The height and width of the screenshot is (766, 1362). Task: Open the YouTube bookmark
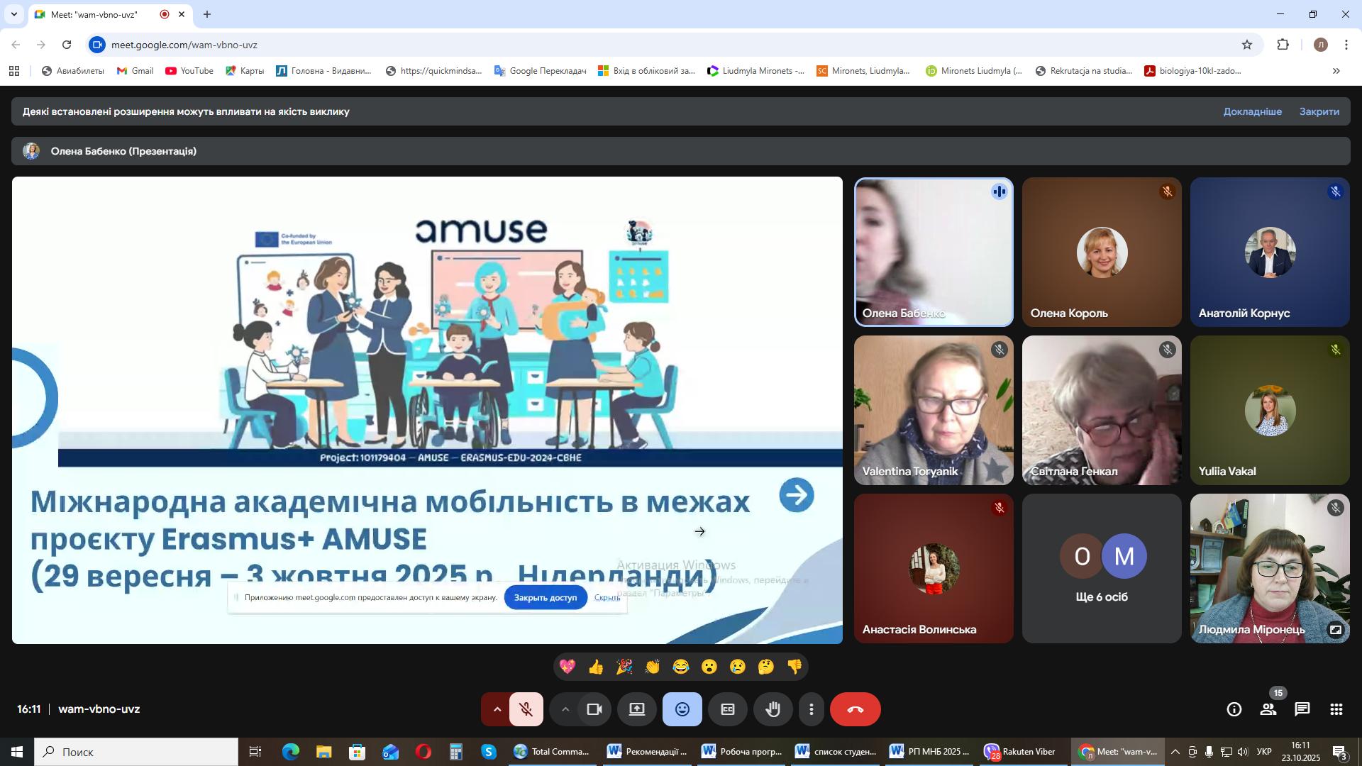tap(189, 71)
